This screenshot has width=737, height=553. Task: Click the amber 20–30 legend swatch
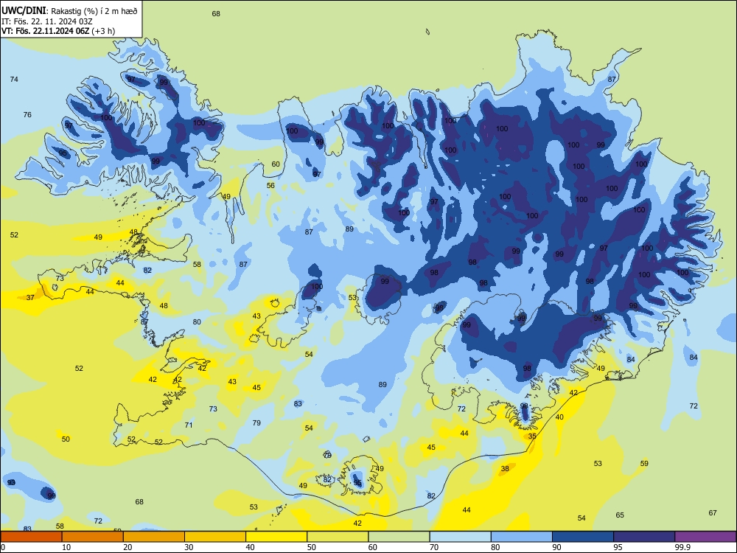pyautogui.click(x=154, y=537)
